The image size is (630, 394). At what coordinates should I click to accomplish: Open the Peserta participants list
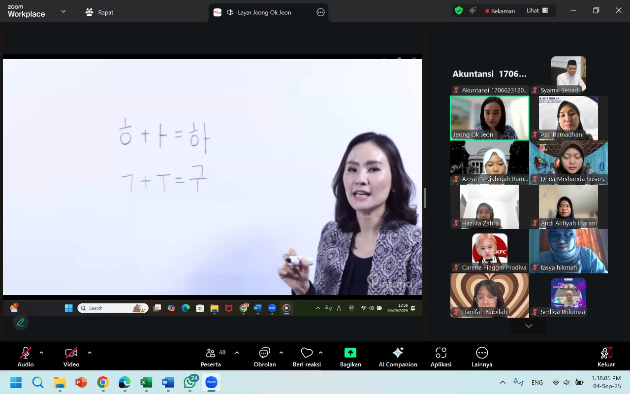pyautogui.click(x=211, y=353)
